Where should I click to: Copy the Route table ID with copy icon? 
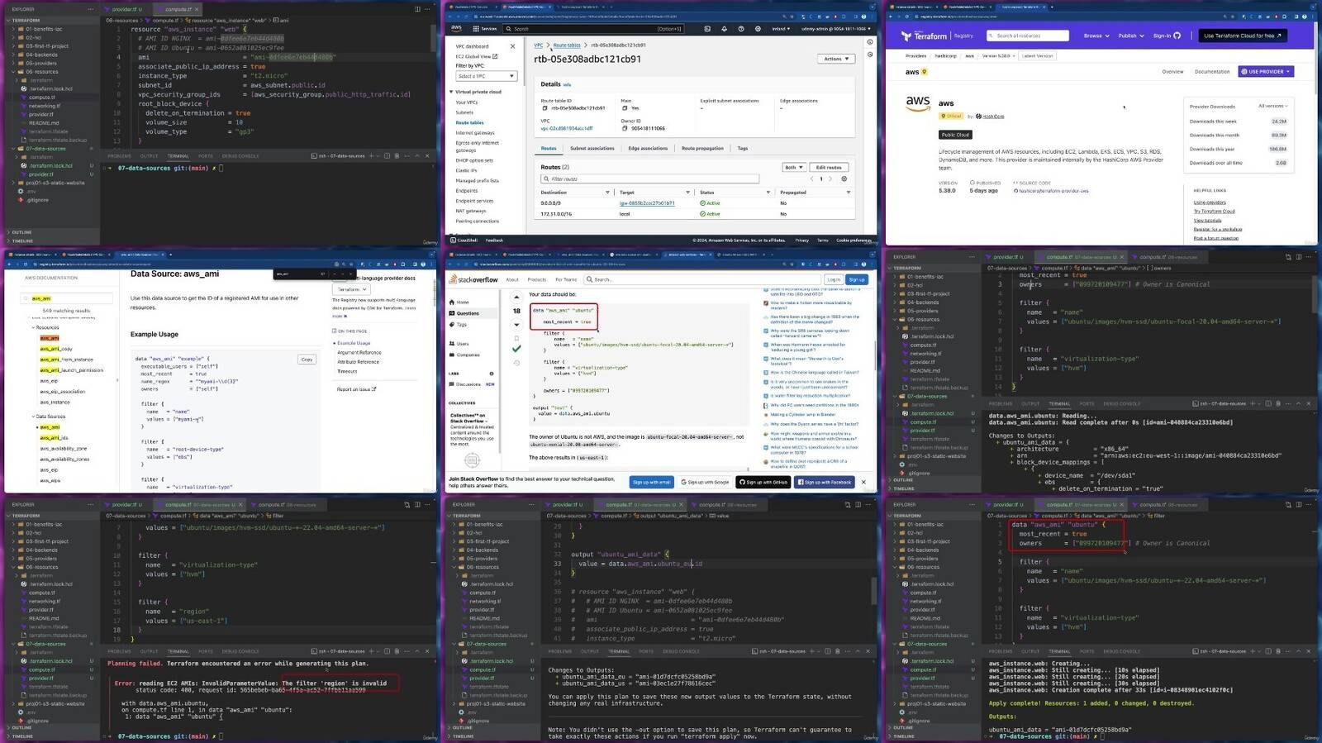click(x=545, y=108)
